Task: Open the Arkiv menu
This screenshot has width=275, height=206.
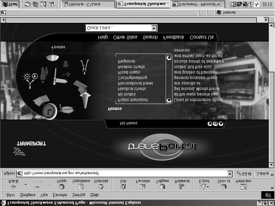Action: (11, 195)
